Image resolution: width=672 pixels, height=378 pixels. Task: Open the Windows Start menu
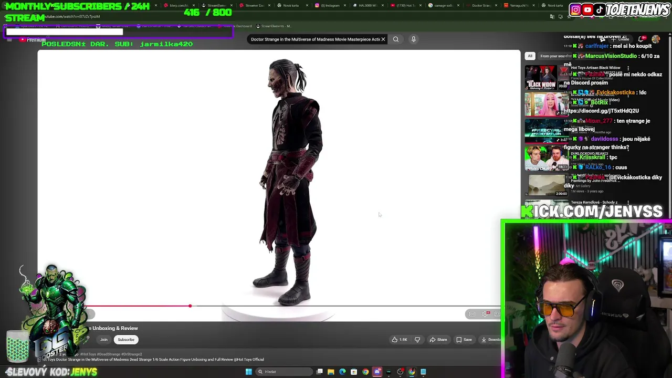click(249, 372)
